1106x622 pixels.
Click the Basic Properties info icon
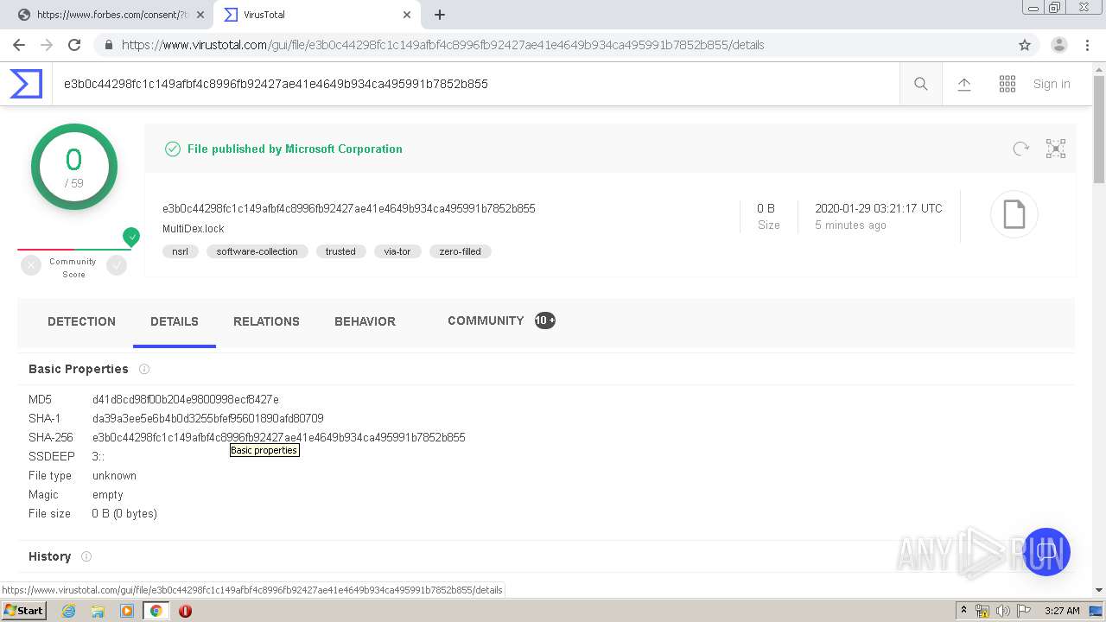pos(144,369)
